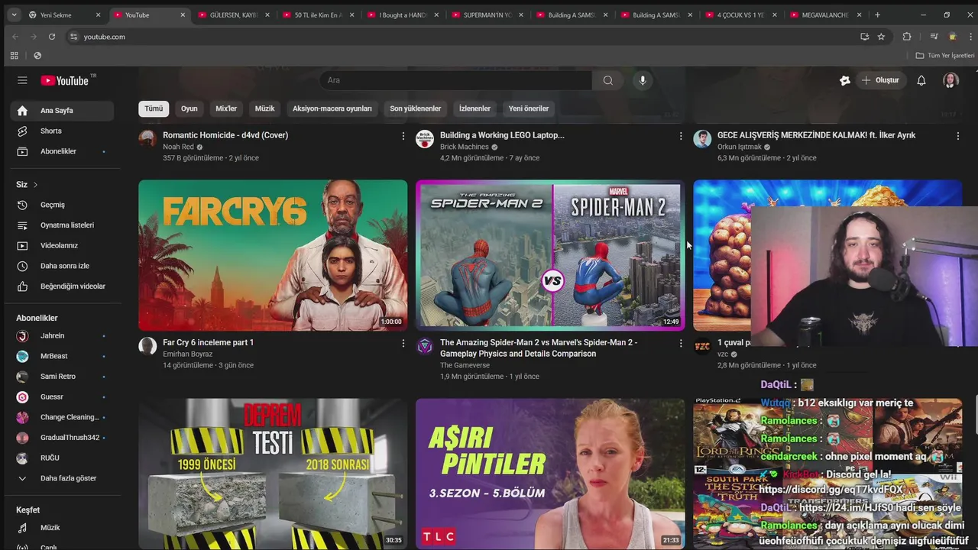
Task: Select the Tümü filter chip
Action: point(154,108)
